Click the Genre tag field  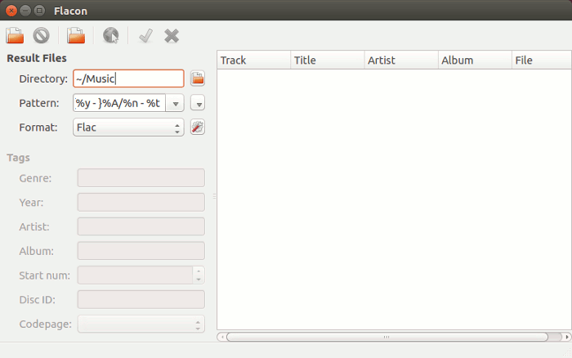(x=141, y=177)
